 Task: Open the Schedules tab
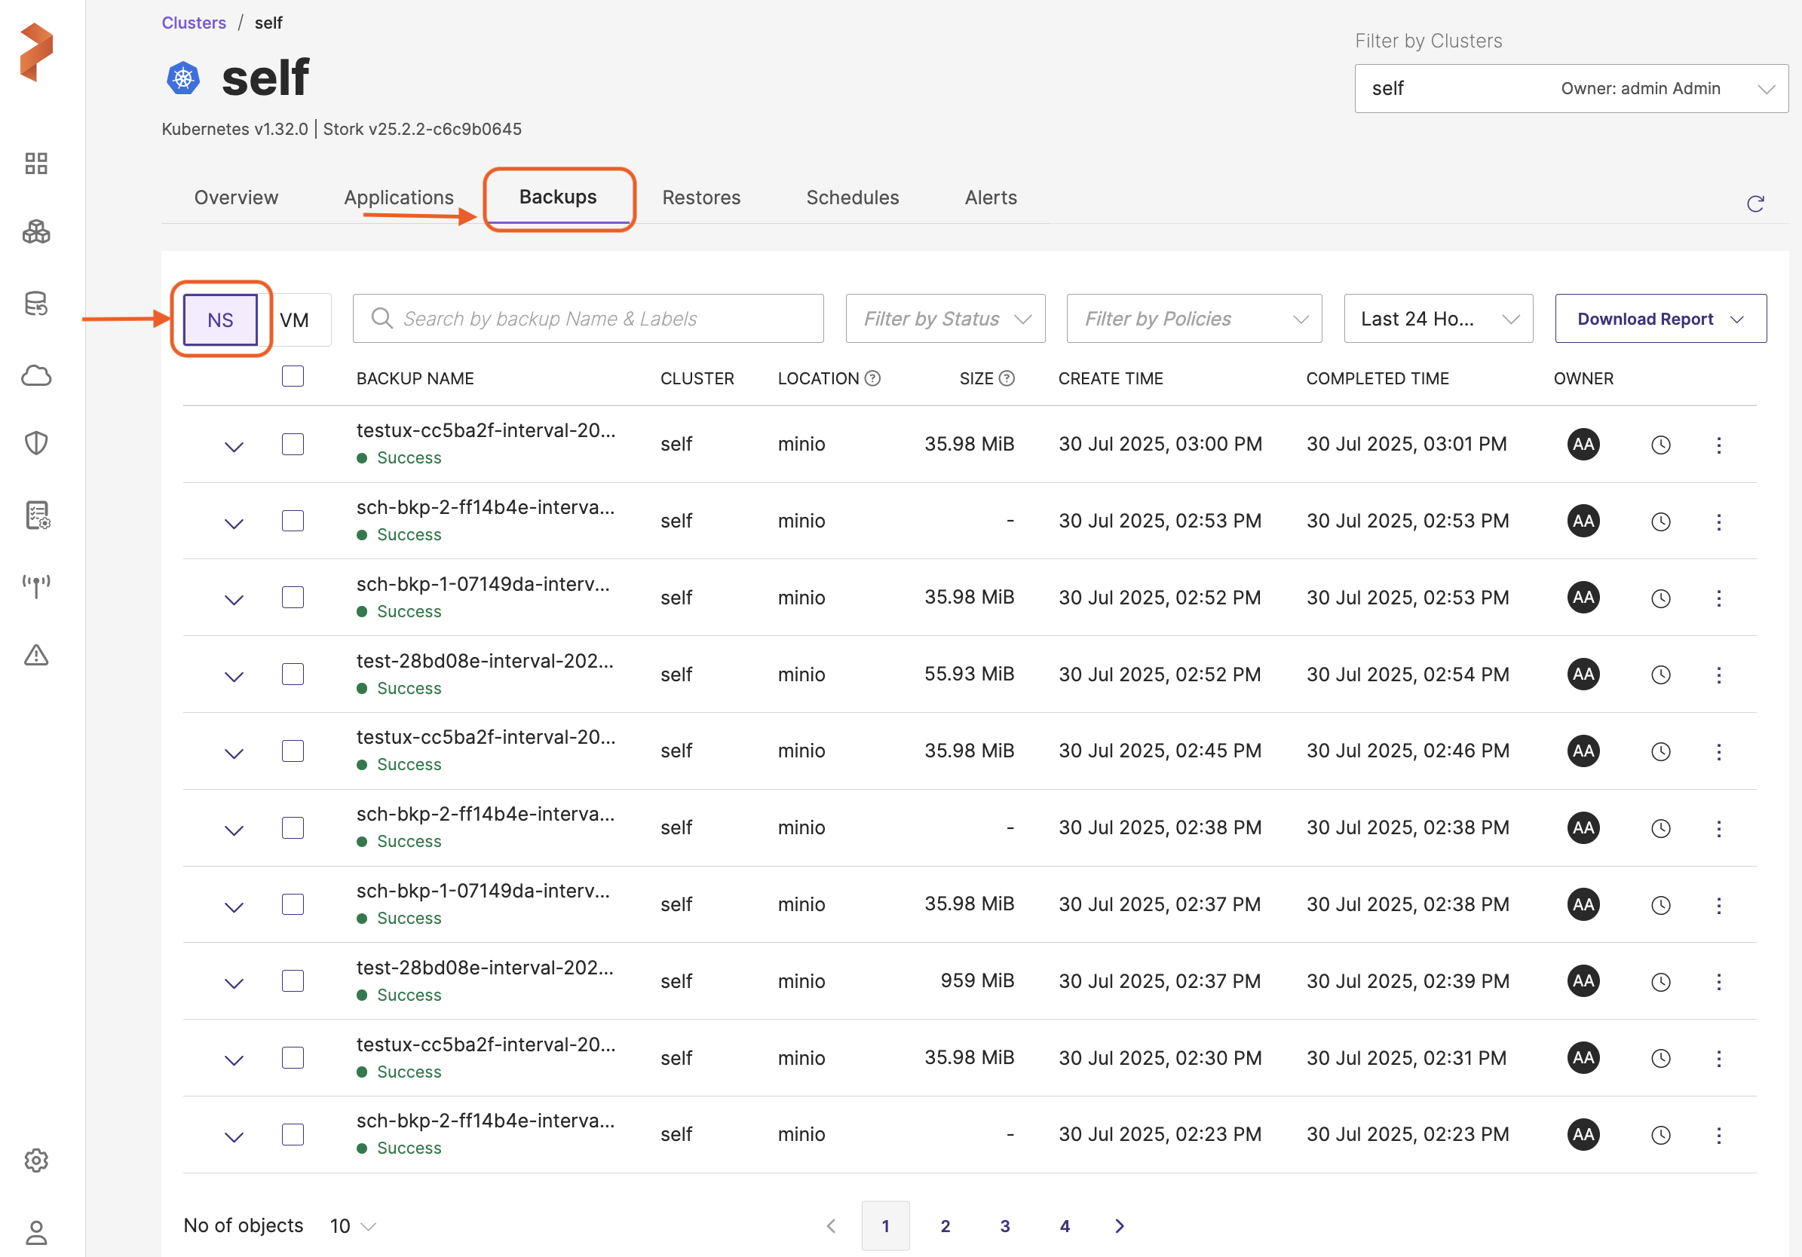(852, 197)
